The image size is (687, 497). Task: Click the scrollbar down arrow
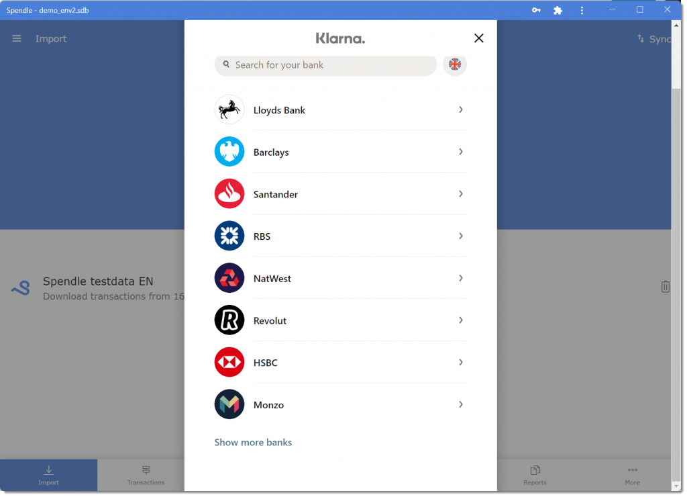click(x=676, y=486)
